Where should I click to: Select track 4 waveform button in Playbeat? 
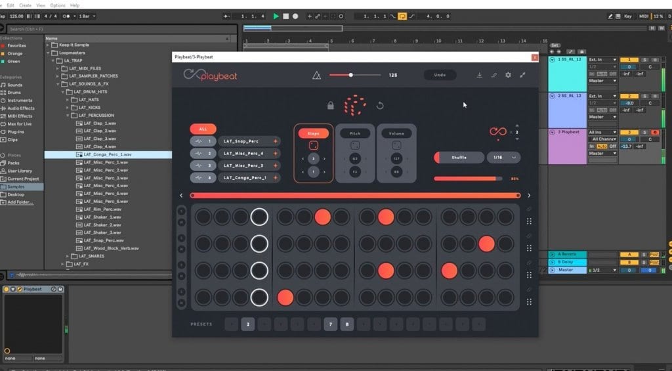pyautogui.click(x=203, y=177)
